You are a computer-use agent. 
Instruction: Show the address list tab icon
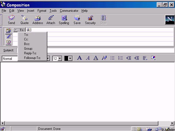pyautogui.click(x=8, y=31)
